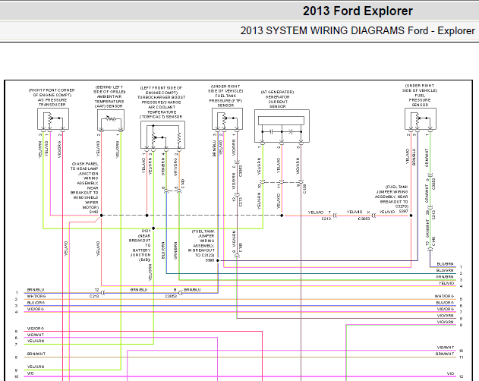
Task: Click the C129 connector label
Action: [304, 189]
